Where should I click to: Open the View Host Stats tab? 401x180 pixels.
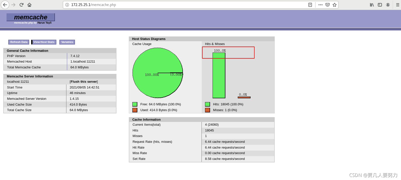point(44,42)
